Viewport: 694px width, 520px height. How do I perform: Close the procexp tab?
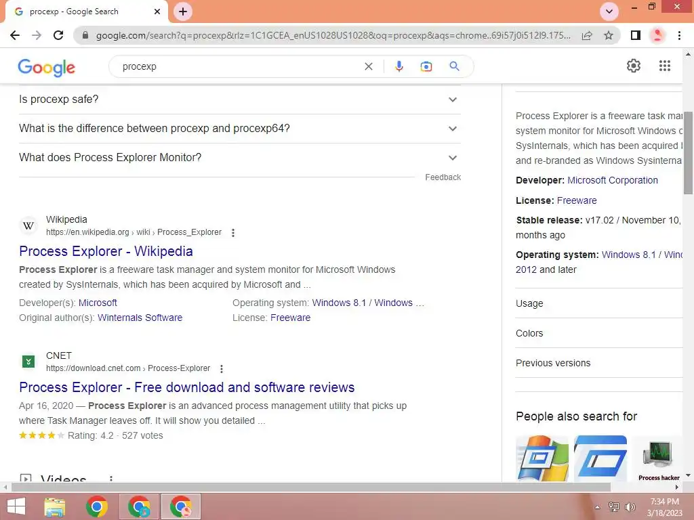(157, 12)
